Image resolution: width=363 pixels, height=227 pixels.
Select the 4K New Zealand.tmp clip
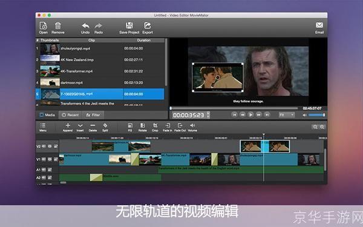pos(100,60)
